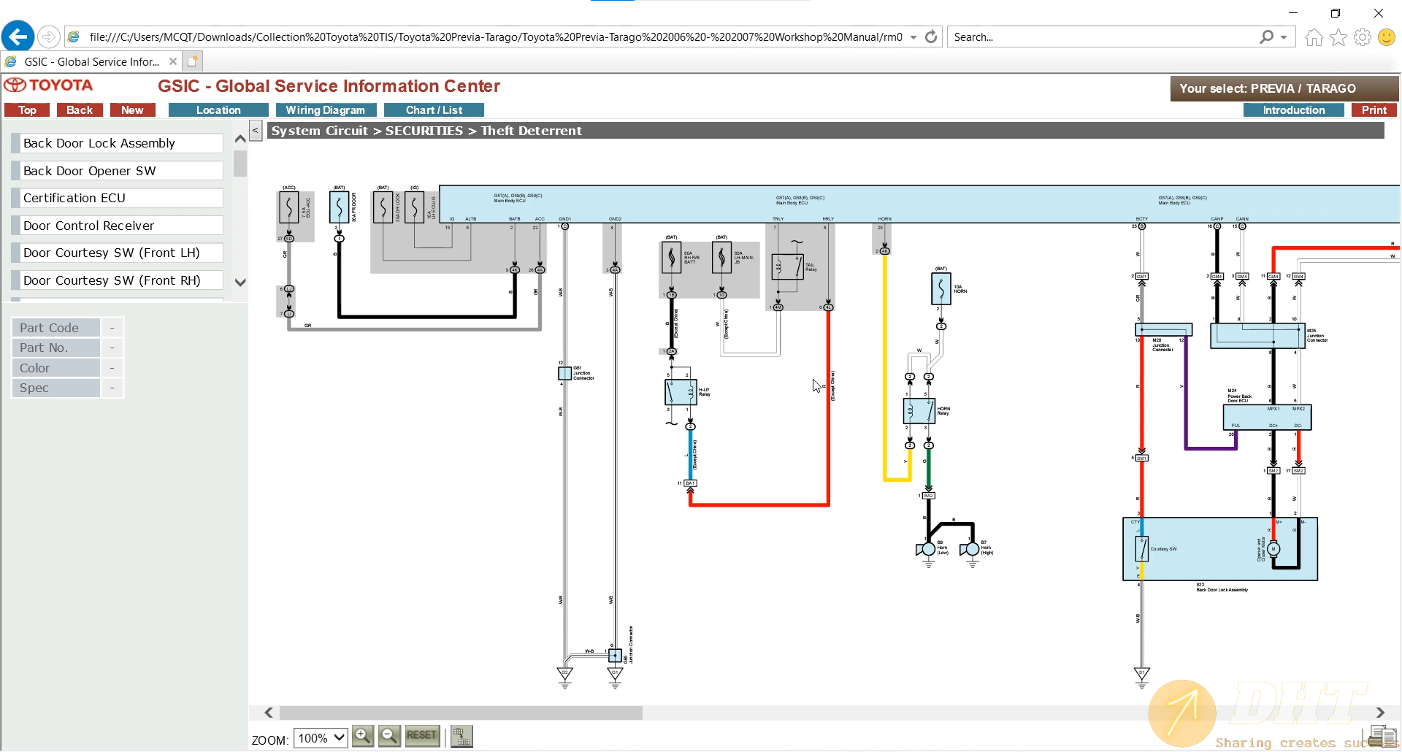
Task: Open a new browser tab
Action: point(193,61)
